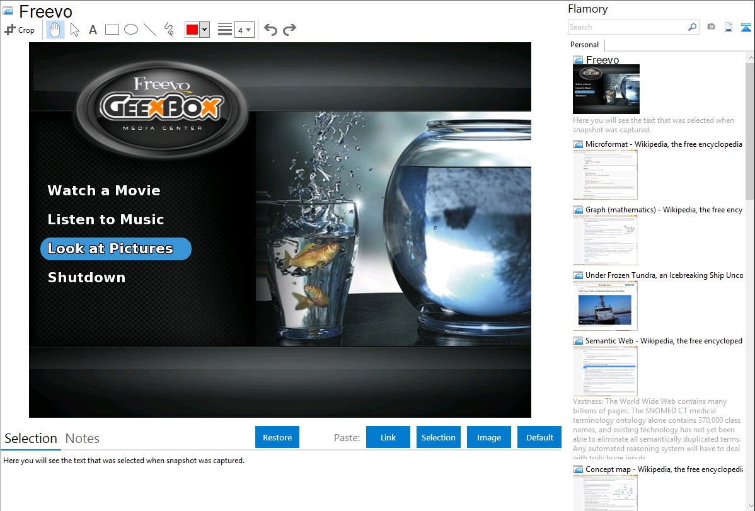This screenshot has width=755, height=511.
Task: Select the Crop tool
Action: [x=20, y=30]
